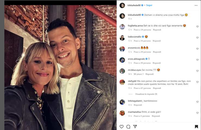Show likes on enzomiccio's comment (20 persone)

[142, 52]
